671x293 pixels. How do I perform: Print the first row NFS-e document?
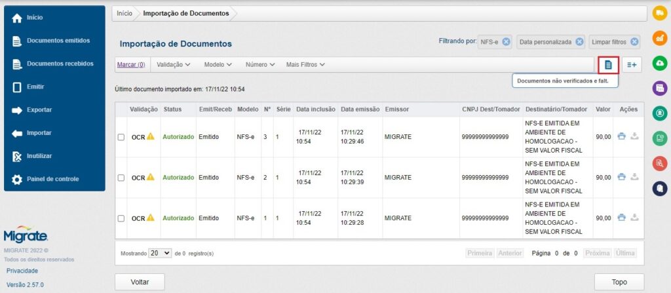[x=621, y=137]
